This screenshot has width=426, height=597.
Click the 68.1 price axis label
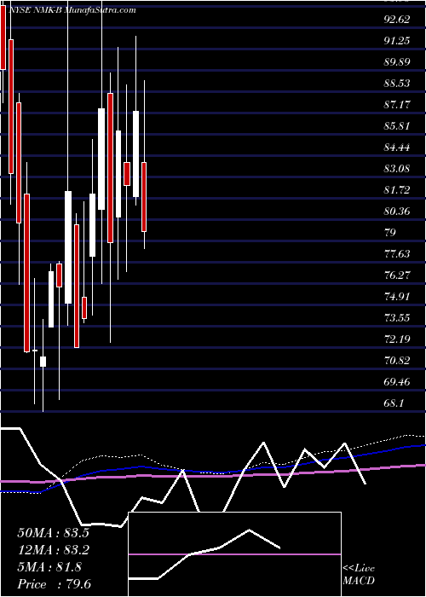tap(394, 403)
